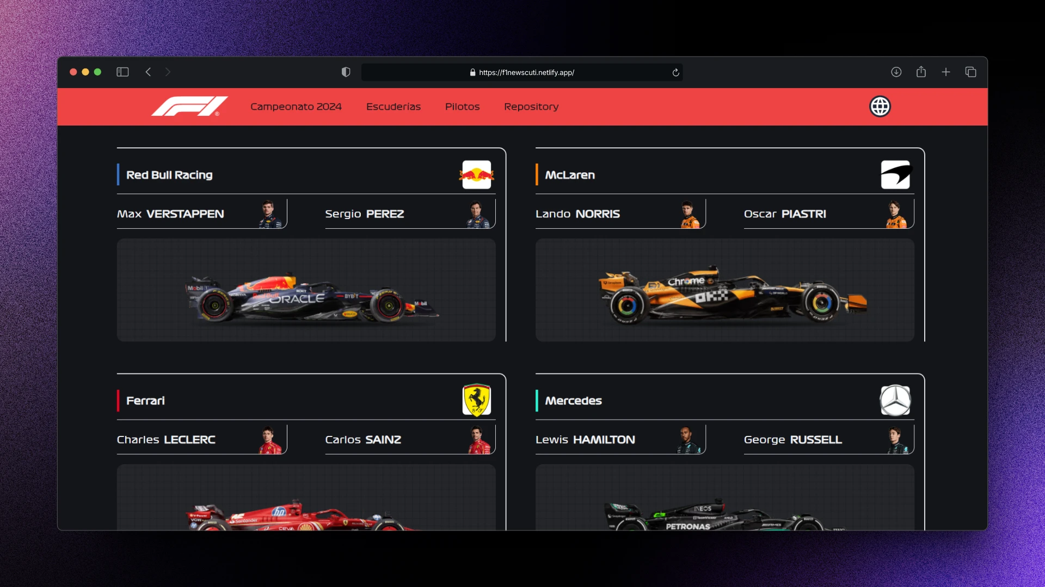Open the globe language selector icon
The image size is (1045, 587).
pyautogui.click(x=880, y=107)
